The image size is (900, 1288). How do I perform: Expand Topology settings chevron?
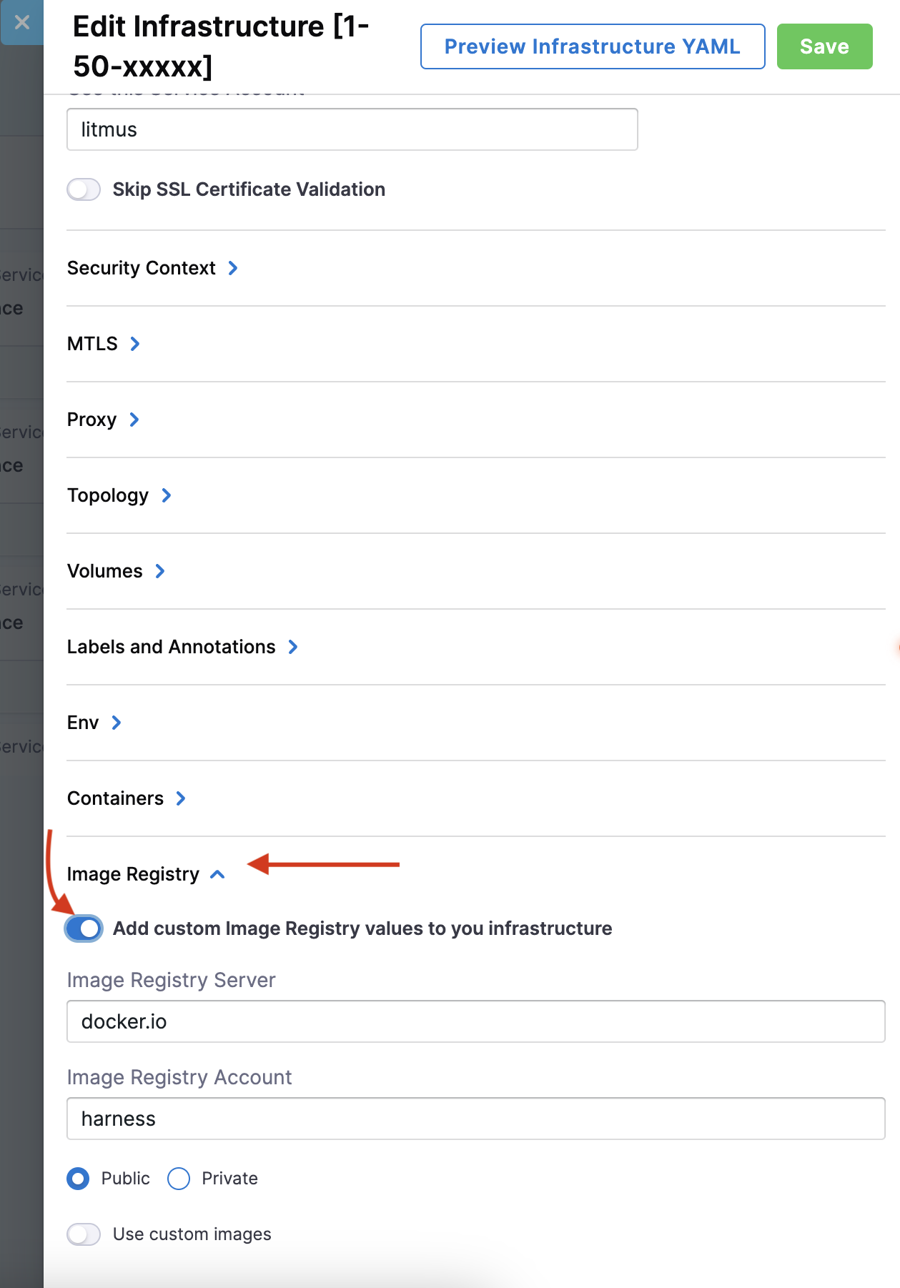[167, 495]
